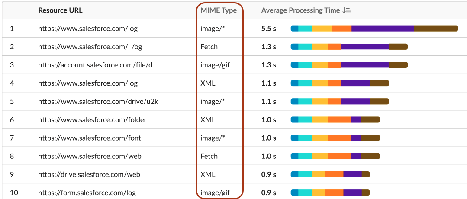Open the account.salesforce.com/file/d resource URL
Screen dimensions: 467x199
[x=95, y=65]
